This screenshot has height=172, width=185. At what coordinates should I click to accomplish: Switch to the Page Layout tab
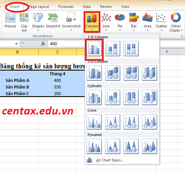point(39,7)
